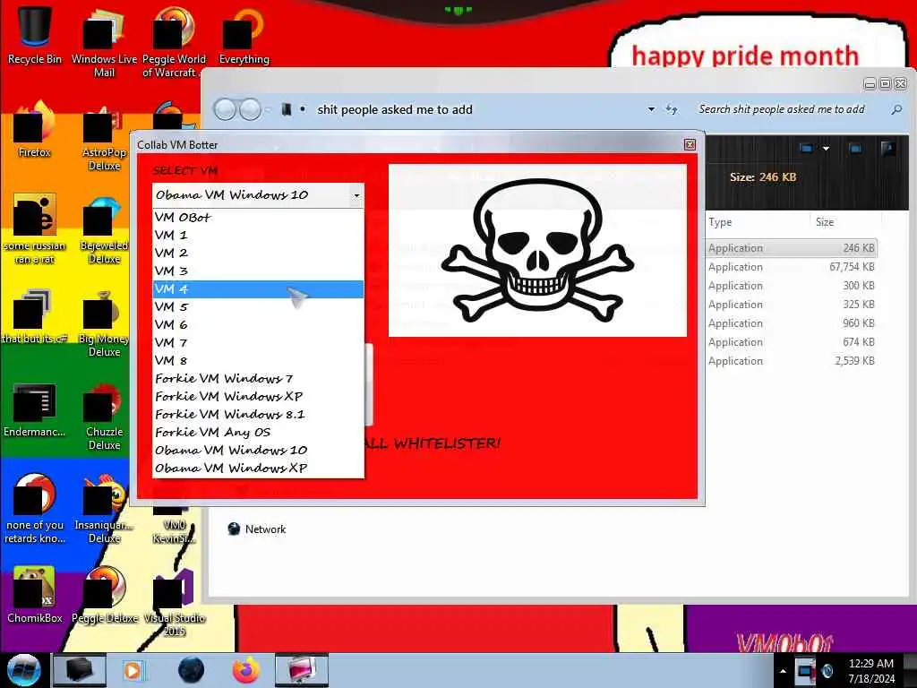Open Peggle Deluxe desktop icon
The width and height of the screenshot is (917, 688).
click(x=104, y=595)
